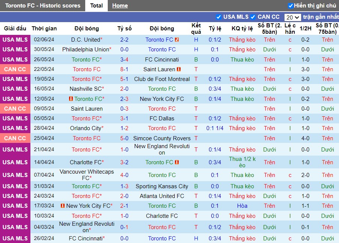339x243 pixels.
Task: Click the 0-1 score on 04/03/24
Action: coord(124,227)
